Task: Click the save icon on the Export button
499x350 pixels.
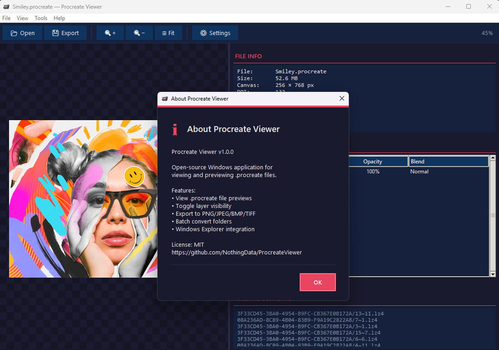Action: 54,32
